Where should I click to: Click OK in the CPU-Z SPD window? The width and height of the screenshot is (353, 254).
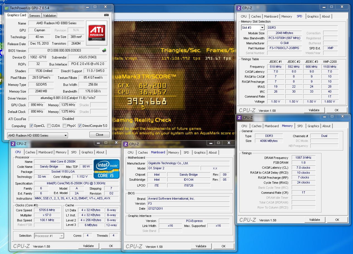(337, 110)
